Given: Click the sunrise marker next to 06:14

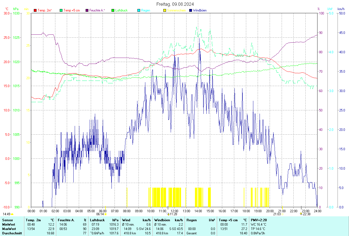Looking at the screenshot, I should pos(105,214).
